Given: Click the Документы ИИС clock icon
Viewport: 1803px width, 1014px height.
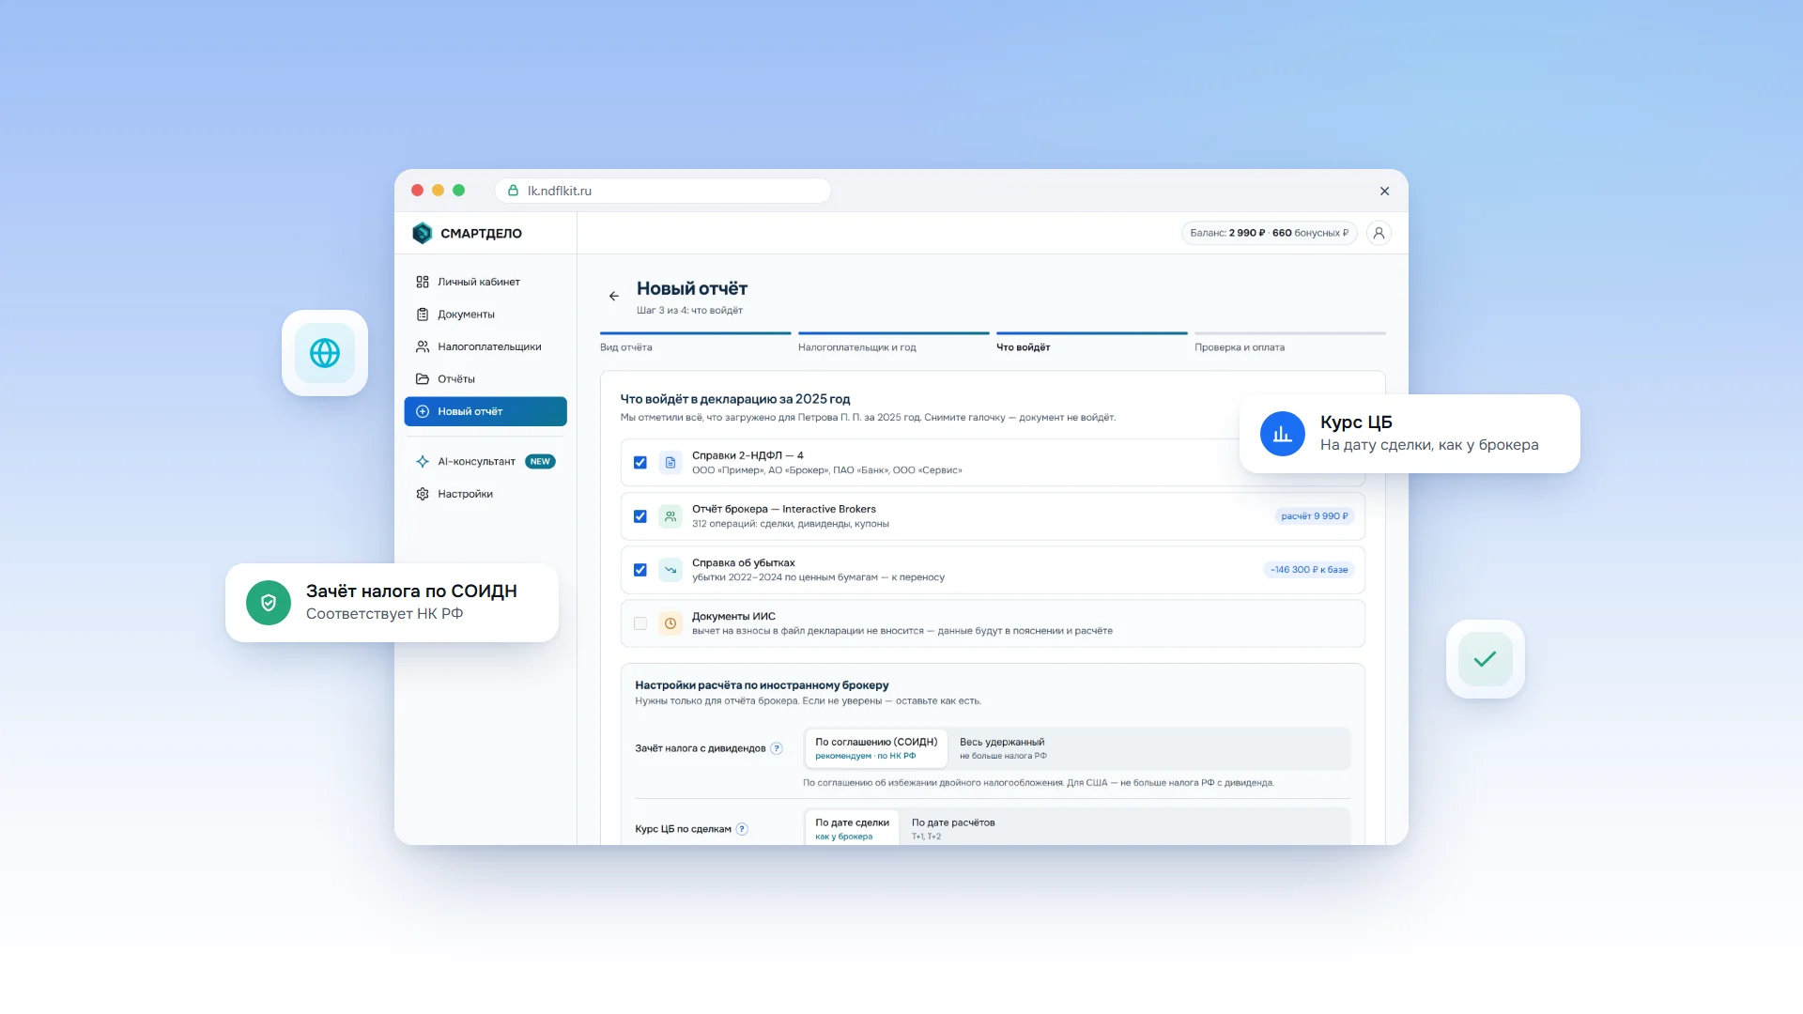Looking at the screenshot, I should pyautogui.click(x=670, y=623).
